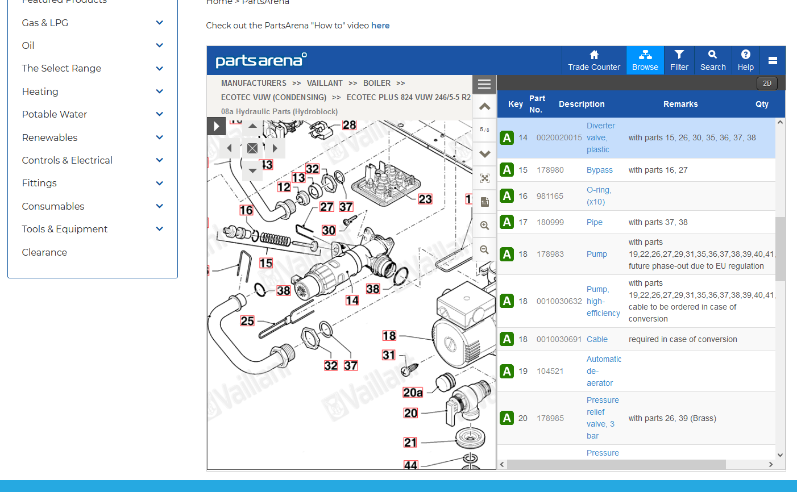The height and width of the screenshot is (492, 797).
Task: Click the green A icon for part 178985
Action: tap(507, 418)
